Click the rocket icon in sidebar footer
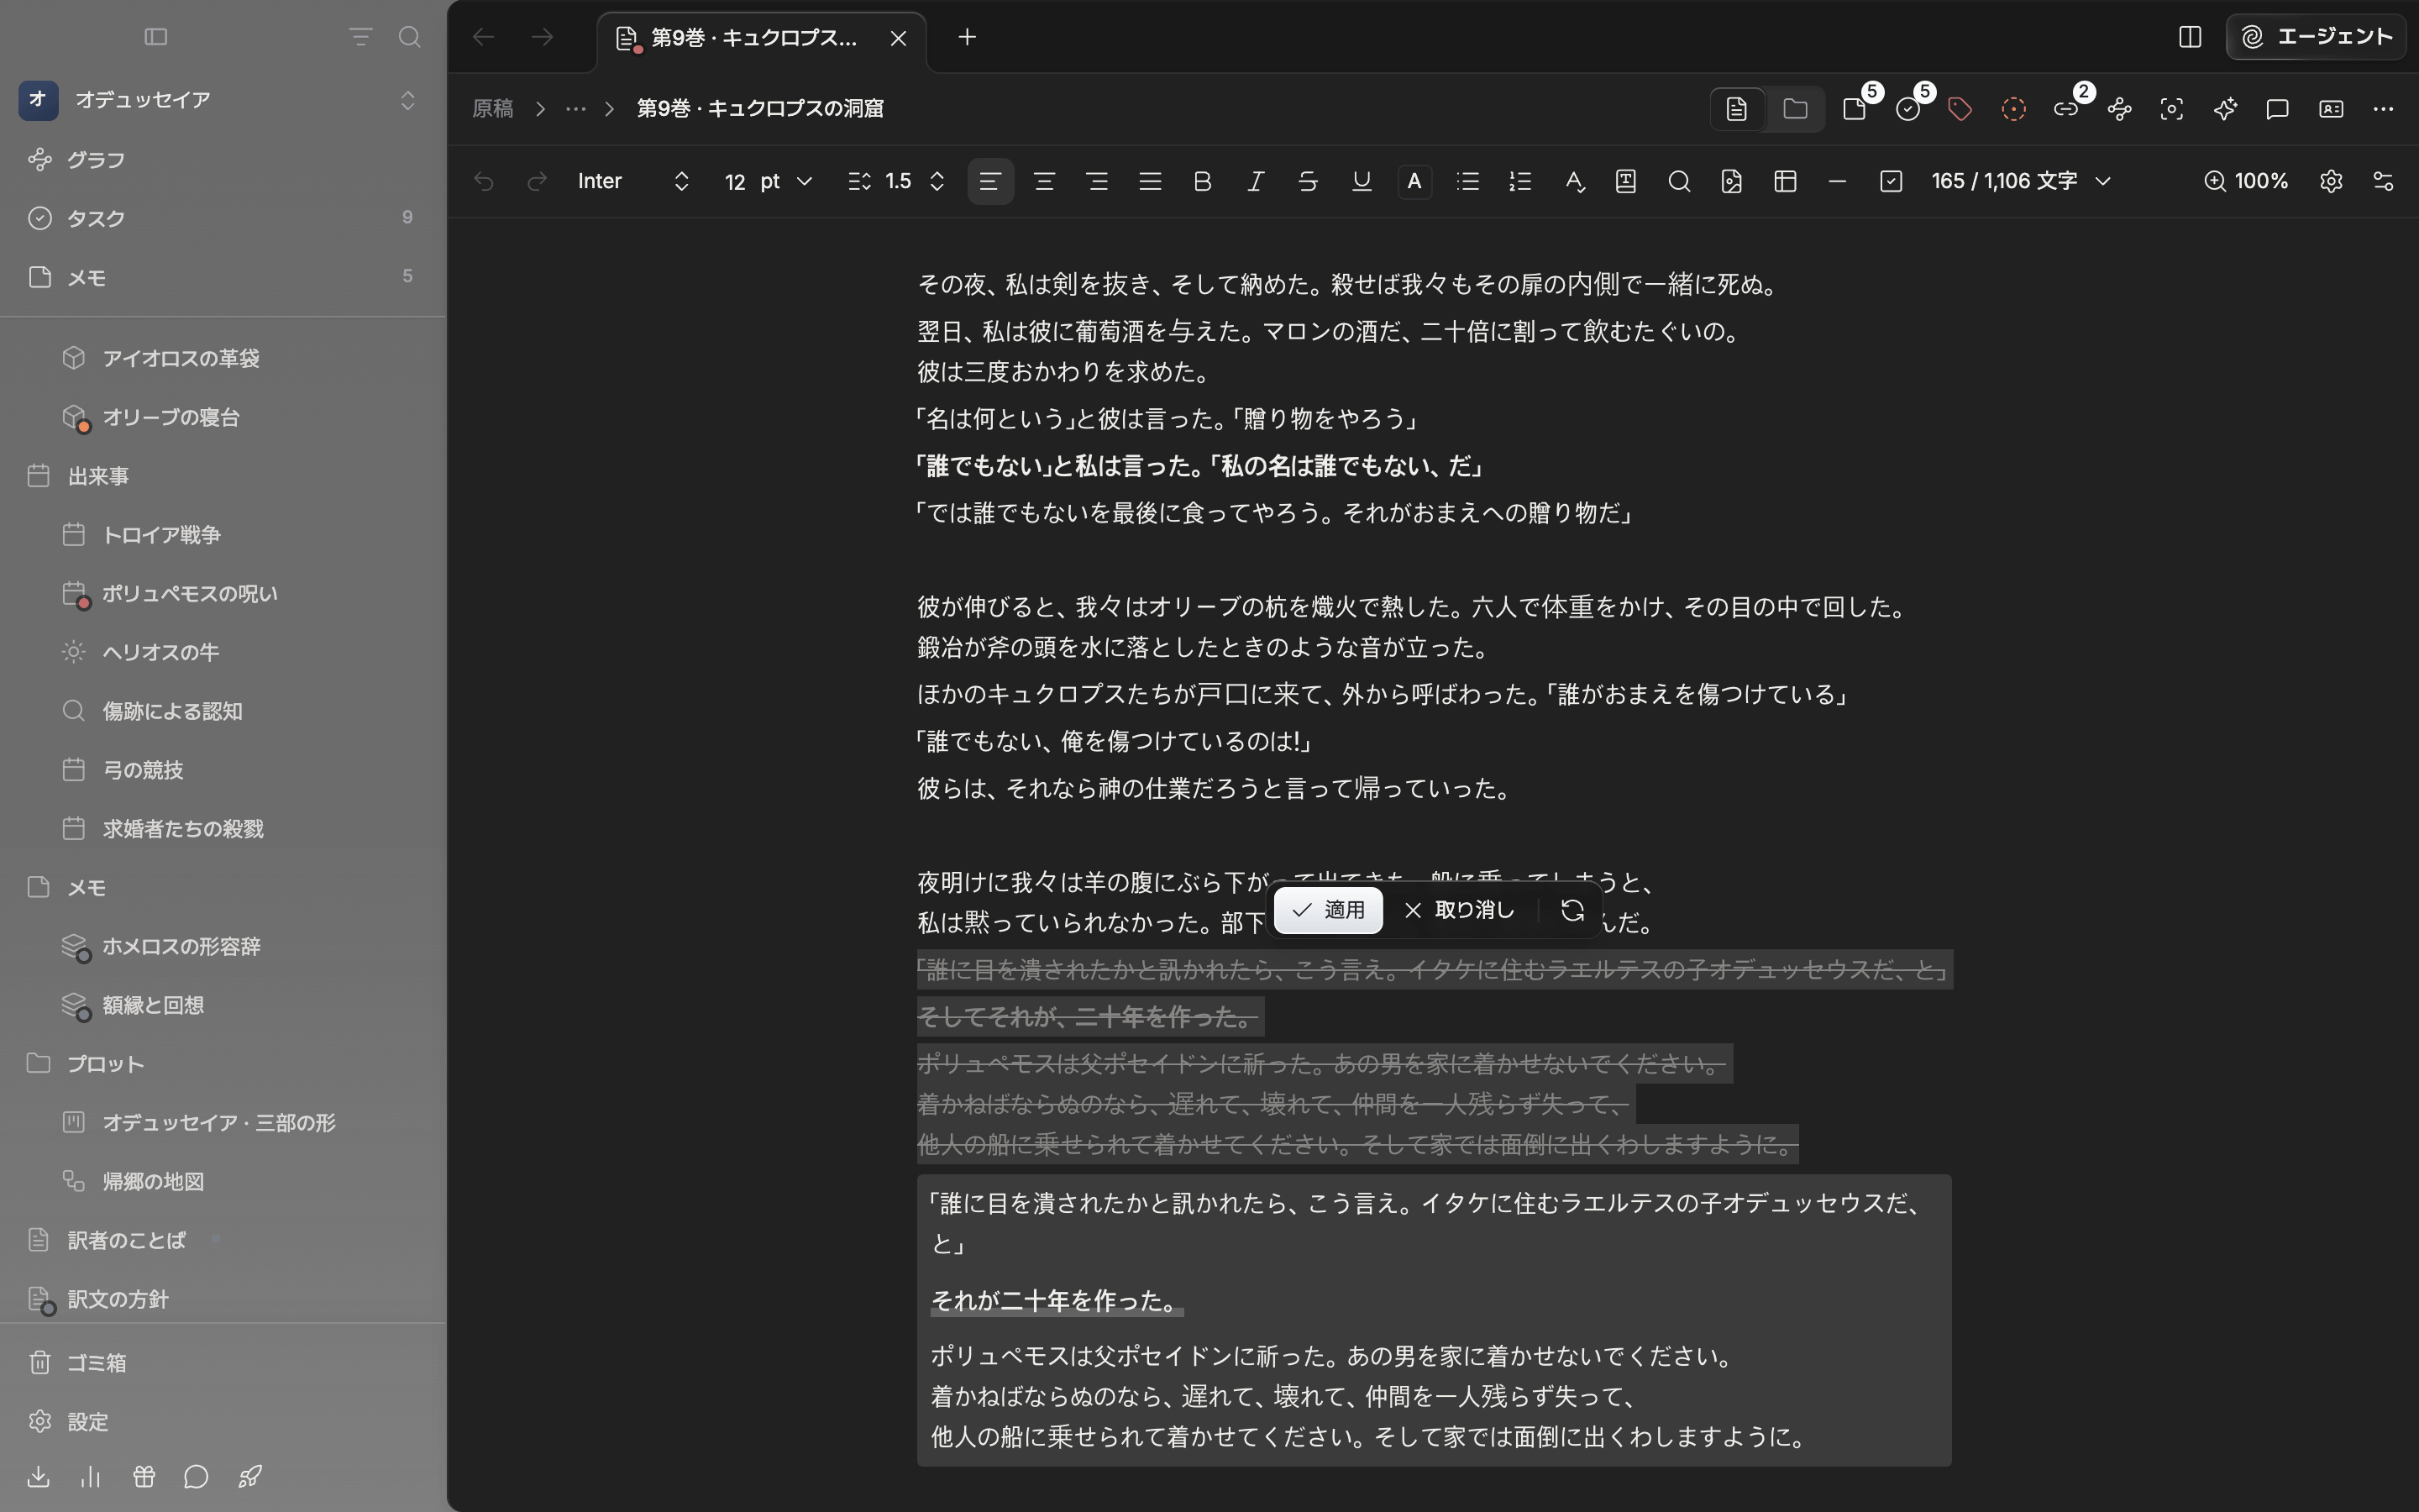Viewport: 2419px width, 1512px height. pyautogui.click(x=250, y=1476)
